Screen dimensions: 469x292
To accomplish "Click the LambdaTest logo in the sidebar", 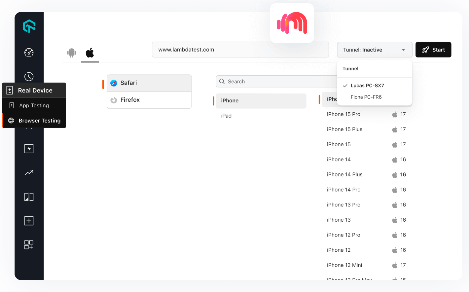I will click(29, 26).
